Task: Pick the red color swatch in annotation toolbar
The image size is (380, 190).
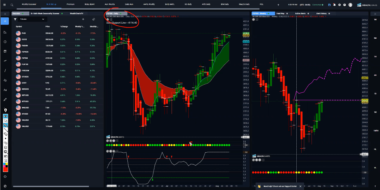Action: pos(5,169)
